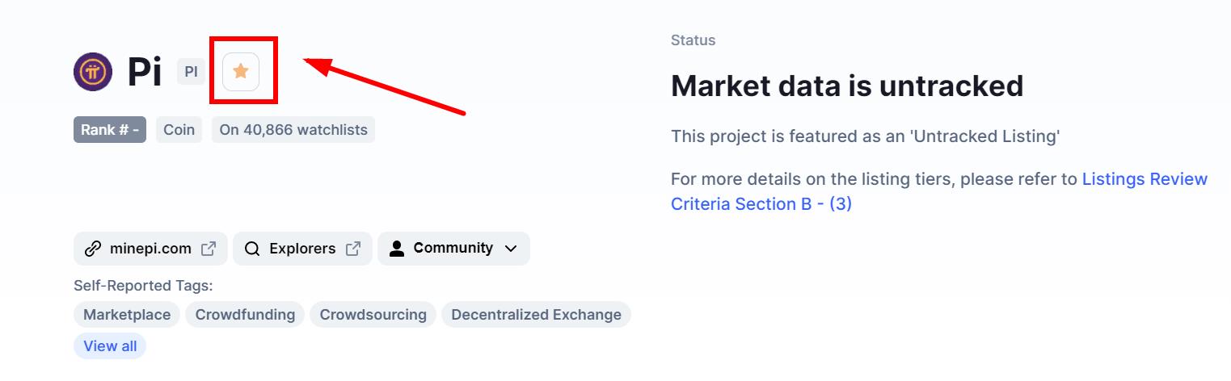The image size is (1231, 381).
Task: Select the Marketplace tag
Action: pyautogui.click(x=127, y=315)
